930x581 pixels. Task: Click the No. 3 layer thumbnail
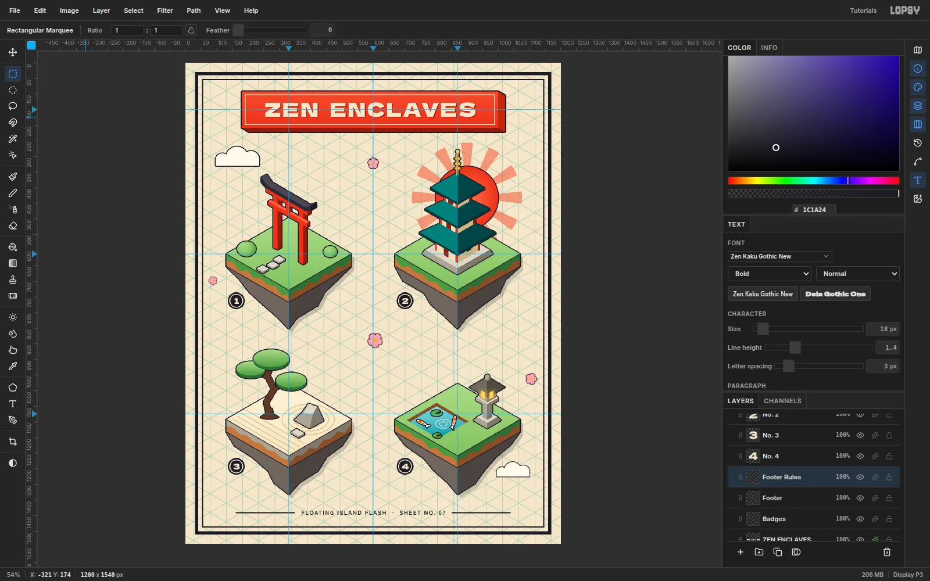pyautogui.click(x=753, y=435)
